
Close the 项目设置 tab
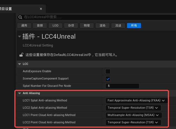(x=41, y=9)
